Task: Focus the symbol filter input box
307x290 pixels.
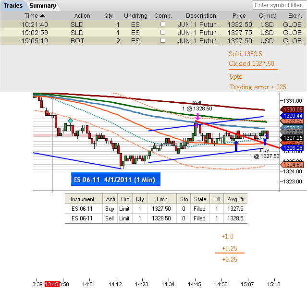Action: click(280, 5)
